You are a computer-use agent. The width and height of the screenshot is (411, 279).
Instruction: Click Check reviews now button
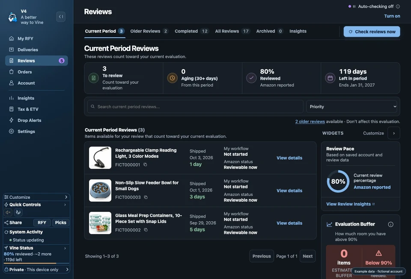coord(372,32)
